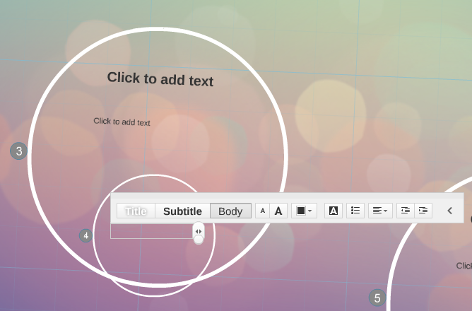Click inside the active text box
This screenshot has width=472, height=311.
pyautogui.click(x=152, y=231)
